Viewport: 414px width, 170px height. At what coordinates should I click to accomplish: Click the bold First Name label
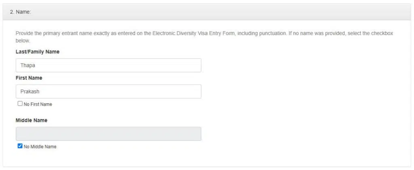coord(29,78)
